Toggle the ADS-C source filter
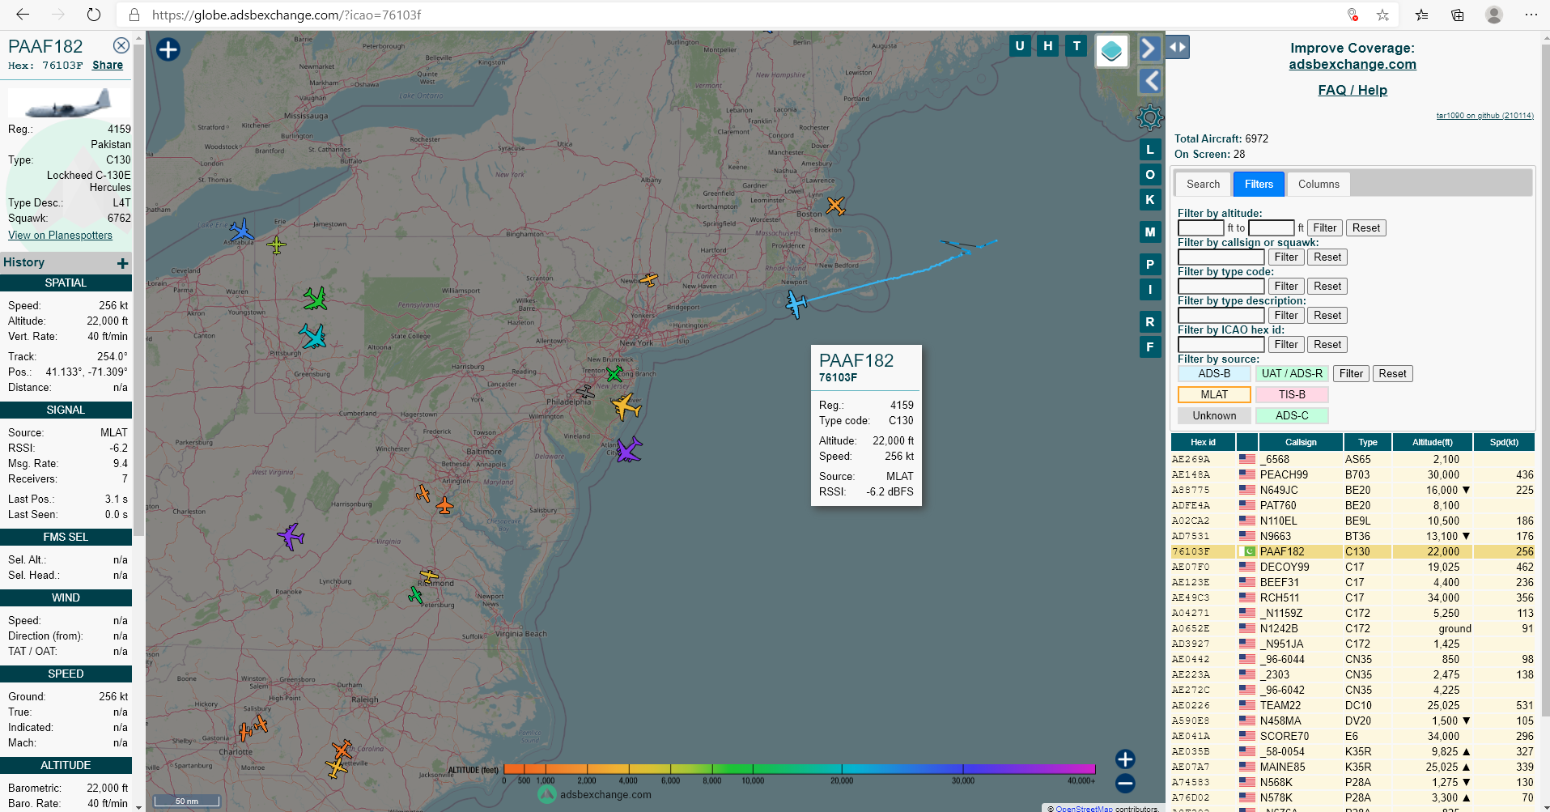This screenshot has height=812, width=1550. [1292, 416]
